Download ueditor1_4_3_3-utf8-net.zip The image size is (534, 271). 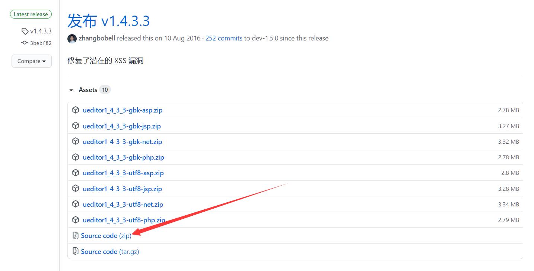coord(123,205)
